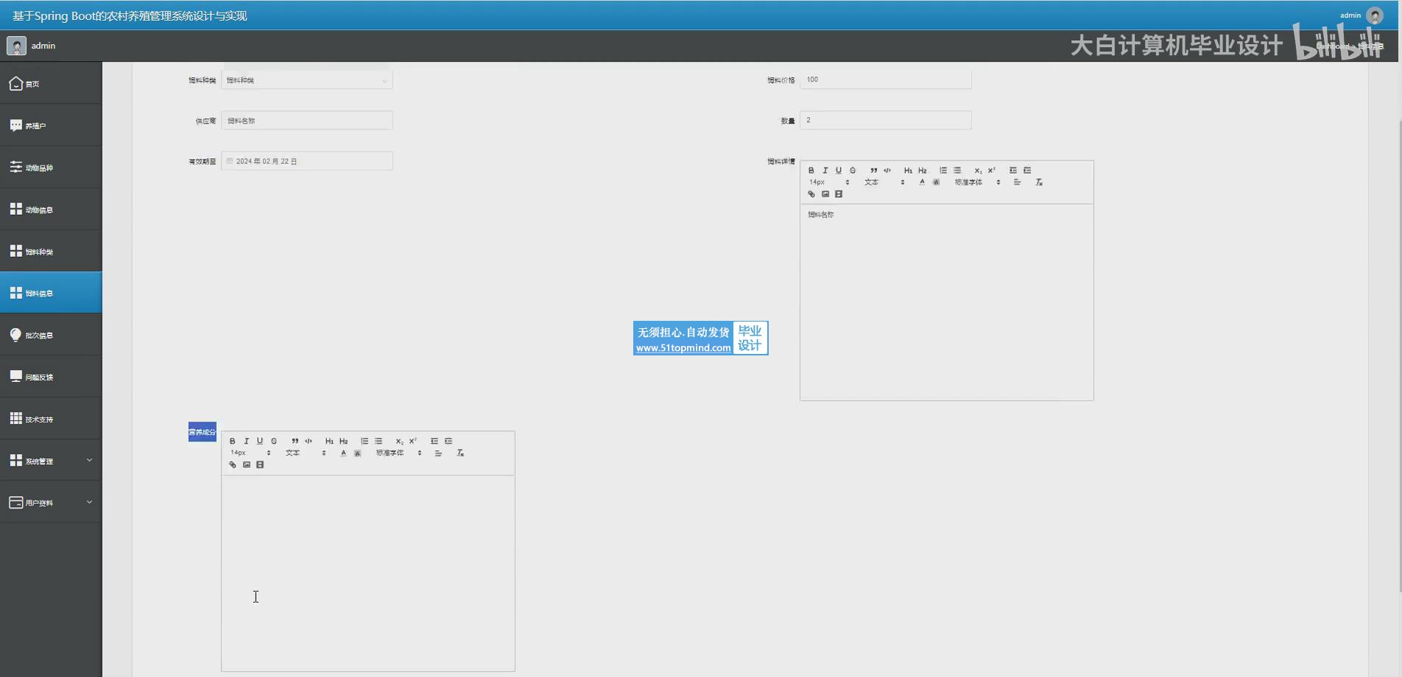
Task: Clear formatting in the 营养成分 editor
Action: point(460,453)
